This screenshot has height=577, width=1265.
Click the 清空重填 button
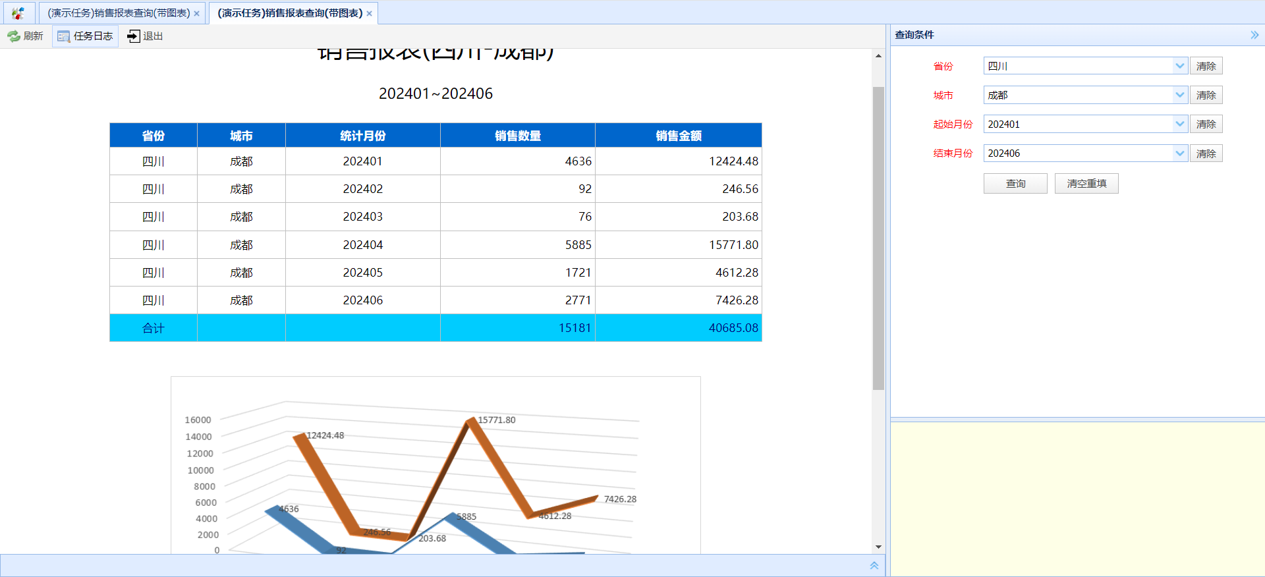1086,183
